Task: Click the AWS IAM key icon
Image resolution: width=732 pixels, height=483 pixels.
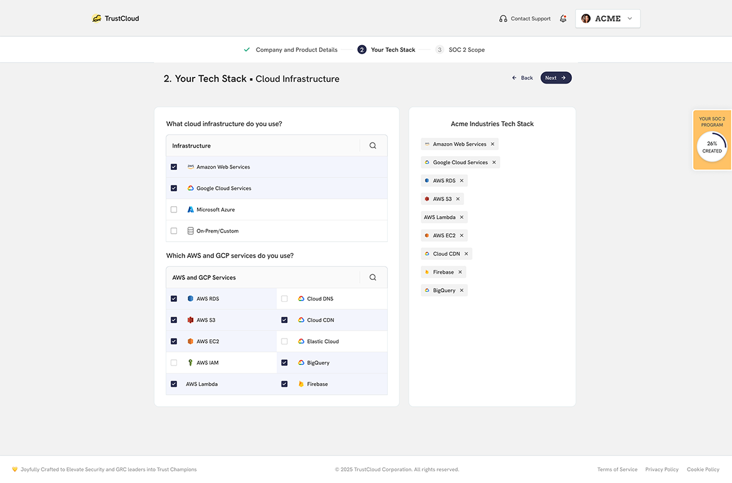Action: tap(190, 362)
